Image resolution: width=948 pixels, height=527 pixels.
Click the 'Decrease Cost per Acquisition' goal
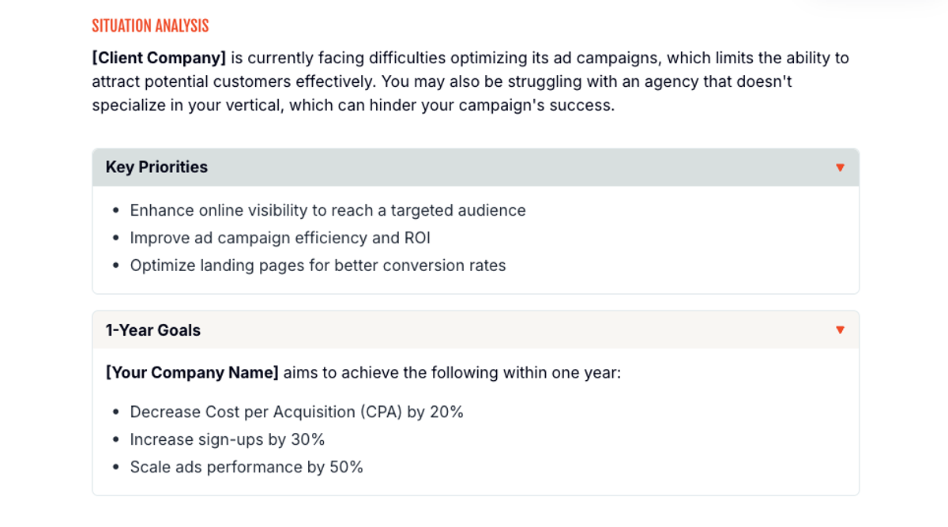[296, 412]
